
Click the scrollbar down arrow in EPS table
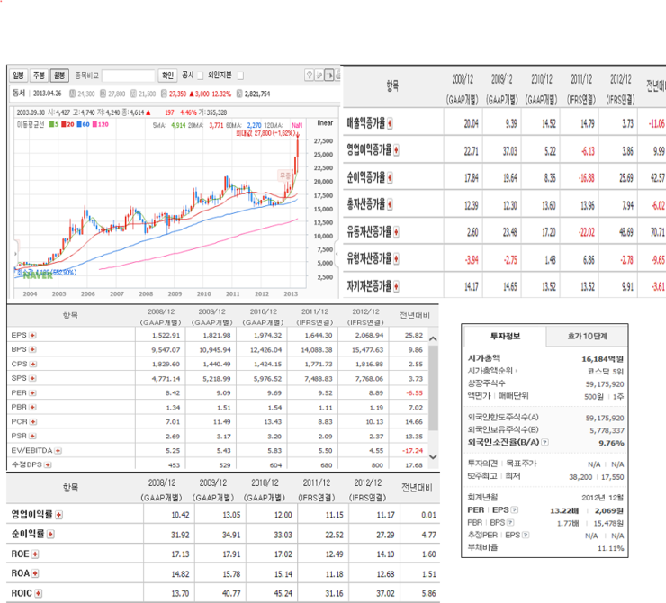tap(433, 457)
